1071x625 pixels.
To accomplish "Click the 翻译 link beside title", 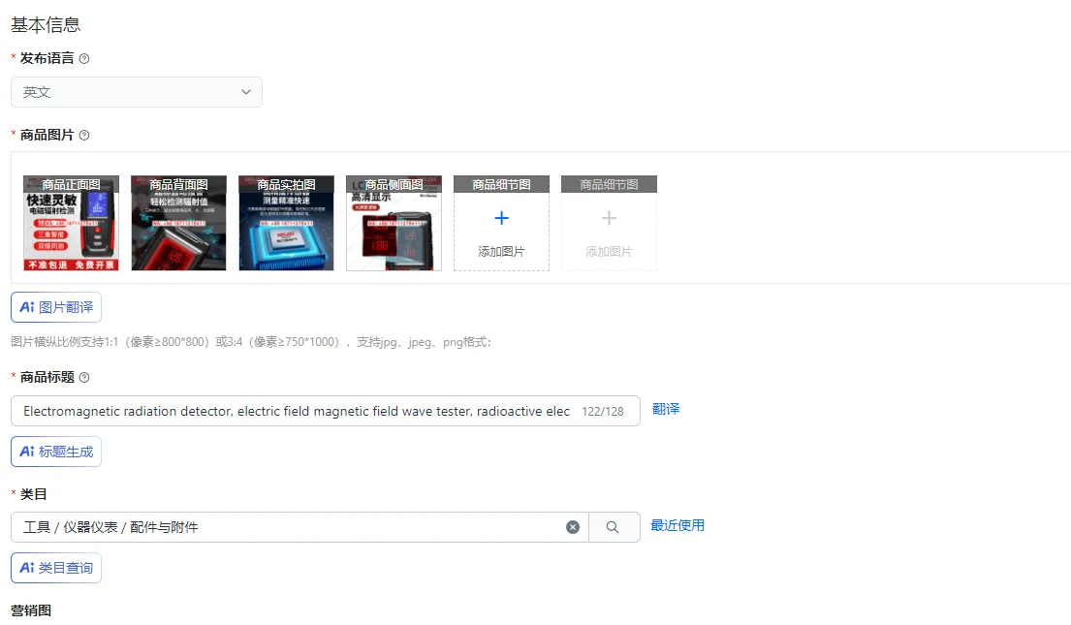I will 666,409.
